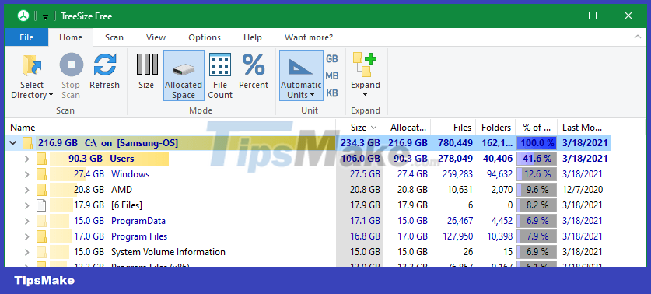Switch mode to File Count
Viewport: 651px width, 294px height.
coord(220,76)
